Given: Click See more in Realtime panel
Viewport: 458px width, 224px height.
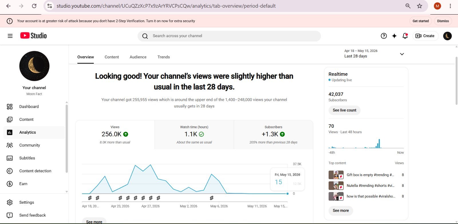Looking at the screenshot, I should point(341,211).
